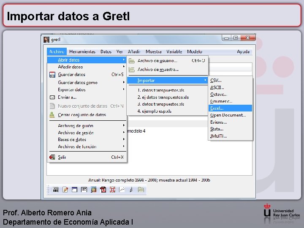Choose Guardar datos menu entry
The image size is (304, 228).
tap(87, 75)
